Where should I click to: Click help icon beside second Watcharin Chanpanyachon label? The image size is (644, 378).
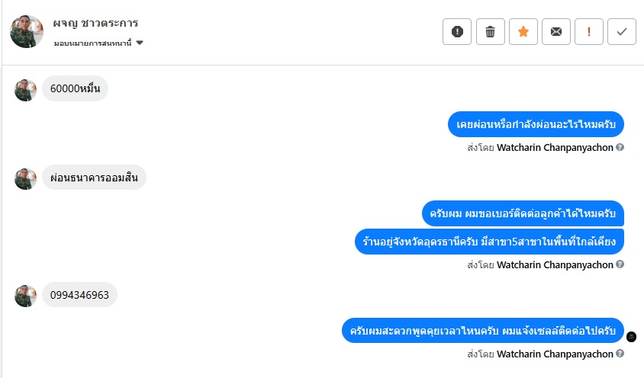pos(620,264)
